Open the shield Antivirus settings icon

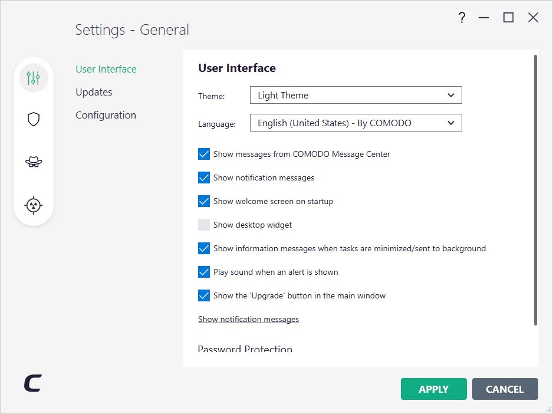pyautogui.click(x=34, y=119)
